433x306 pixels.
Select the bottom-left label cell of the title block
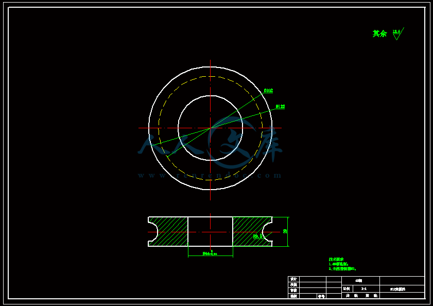tap(293, 296)
